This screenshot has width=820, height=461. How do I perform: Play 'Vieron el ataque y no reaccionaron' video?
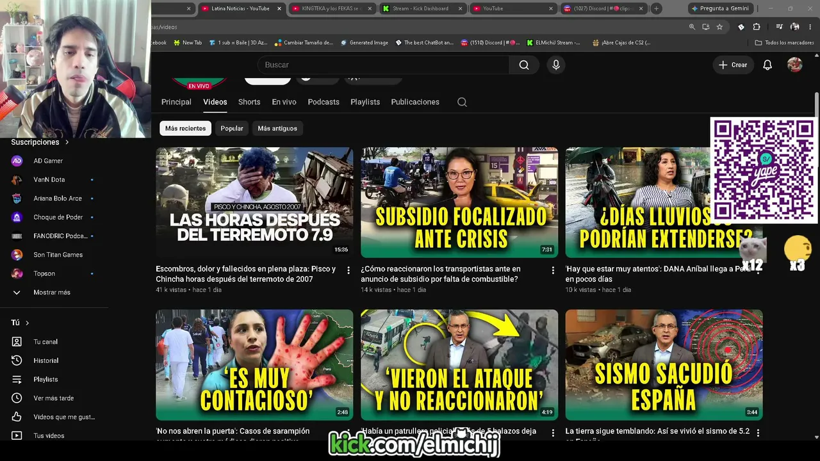[459, 365]
